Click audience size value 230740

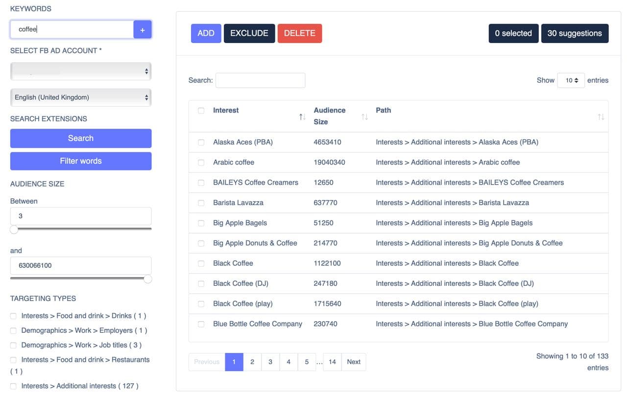pos(326,324)
